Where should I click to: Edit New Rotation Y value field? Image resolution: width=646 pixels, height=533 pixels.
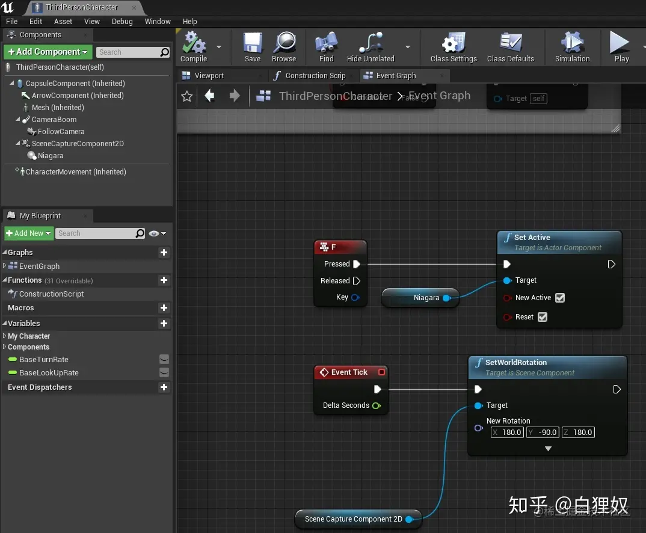click(x=543, y=432)
